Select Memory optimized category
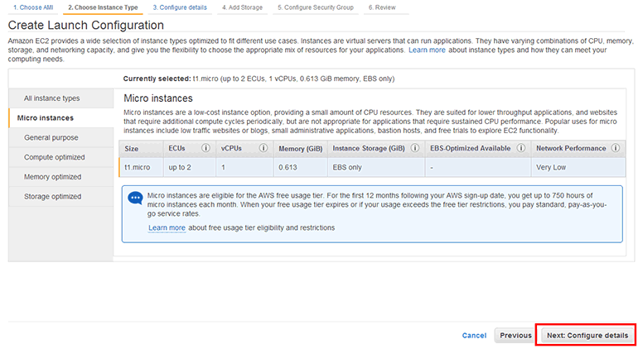This screenshot has height=349, width=638. pos(52,177)
